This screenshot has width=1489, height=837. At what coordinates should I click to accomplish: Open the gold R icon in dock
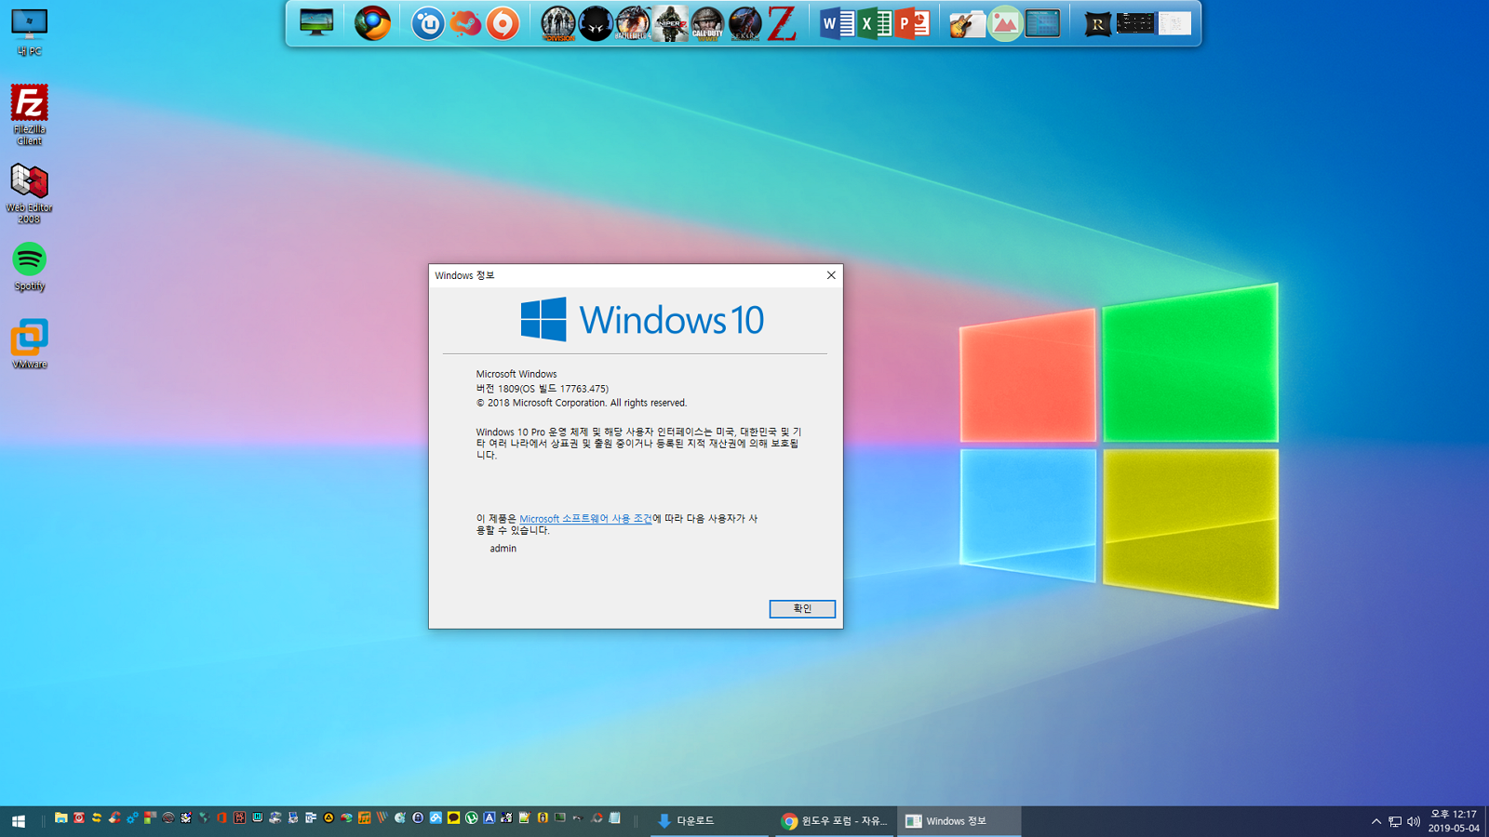coord(1098,23)
